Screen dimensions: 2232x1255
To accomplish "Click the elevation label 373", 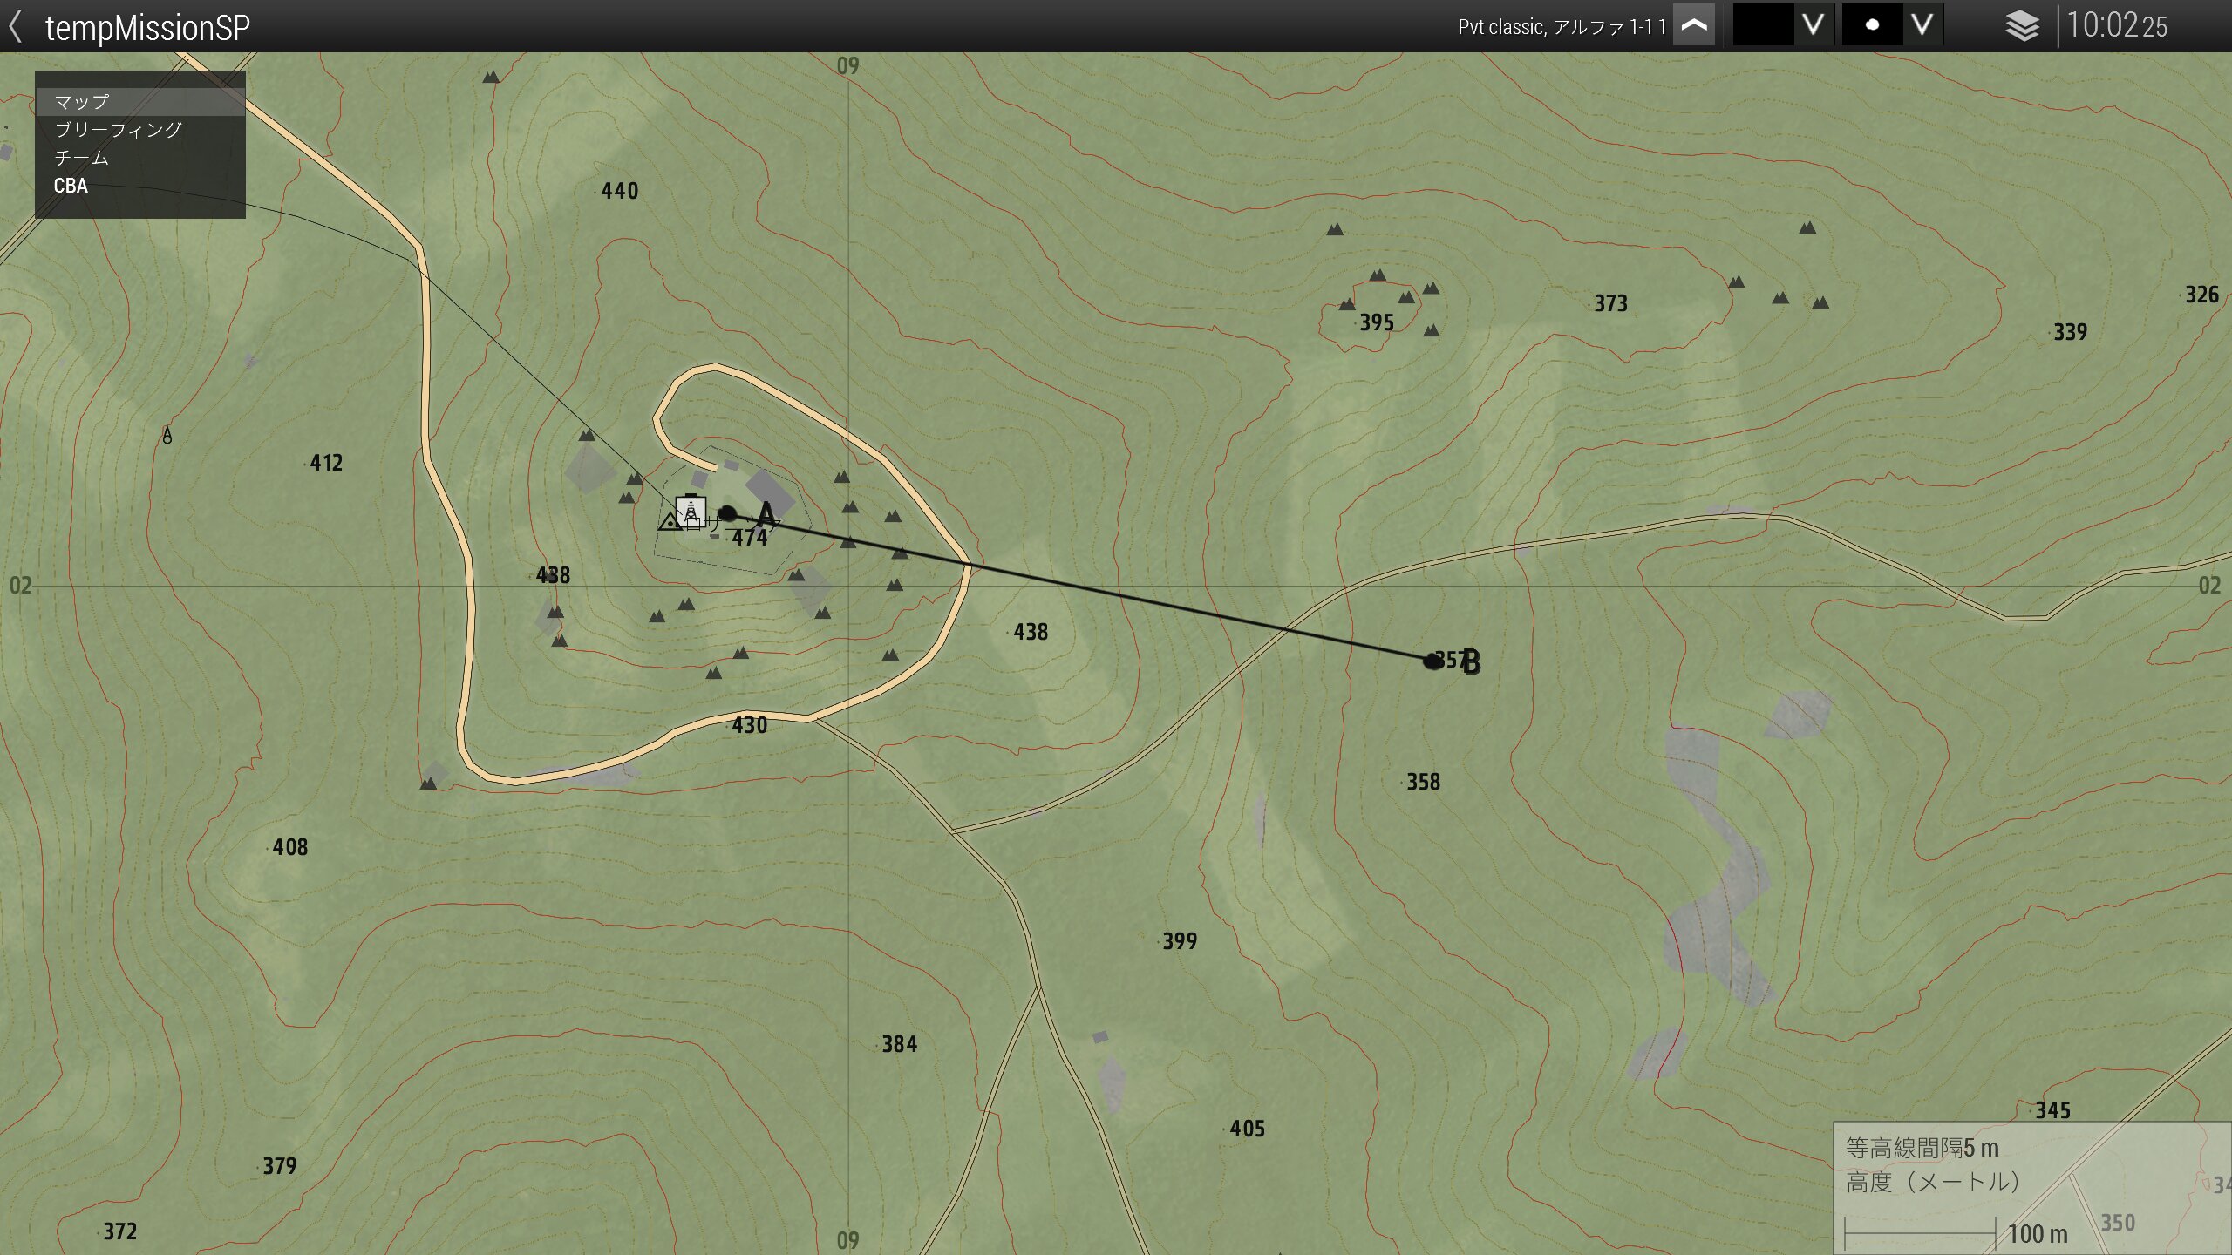I will pyautogui.click(x=1611, y=303).
